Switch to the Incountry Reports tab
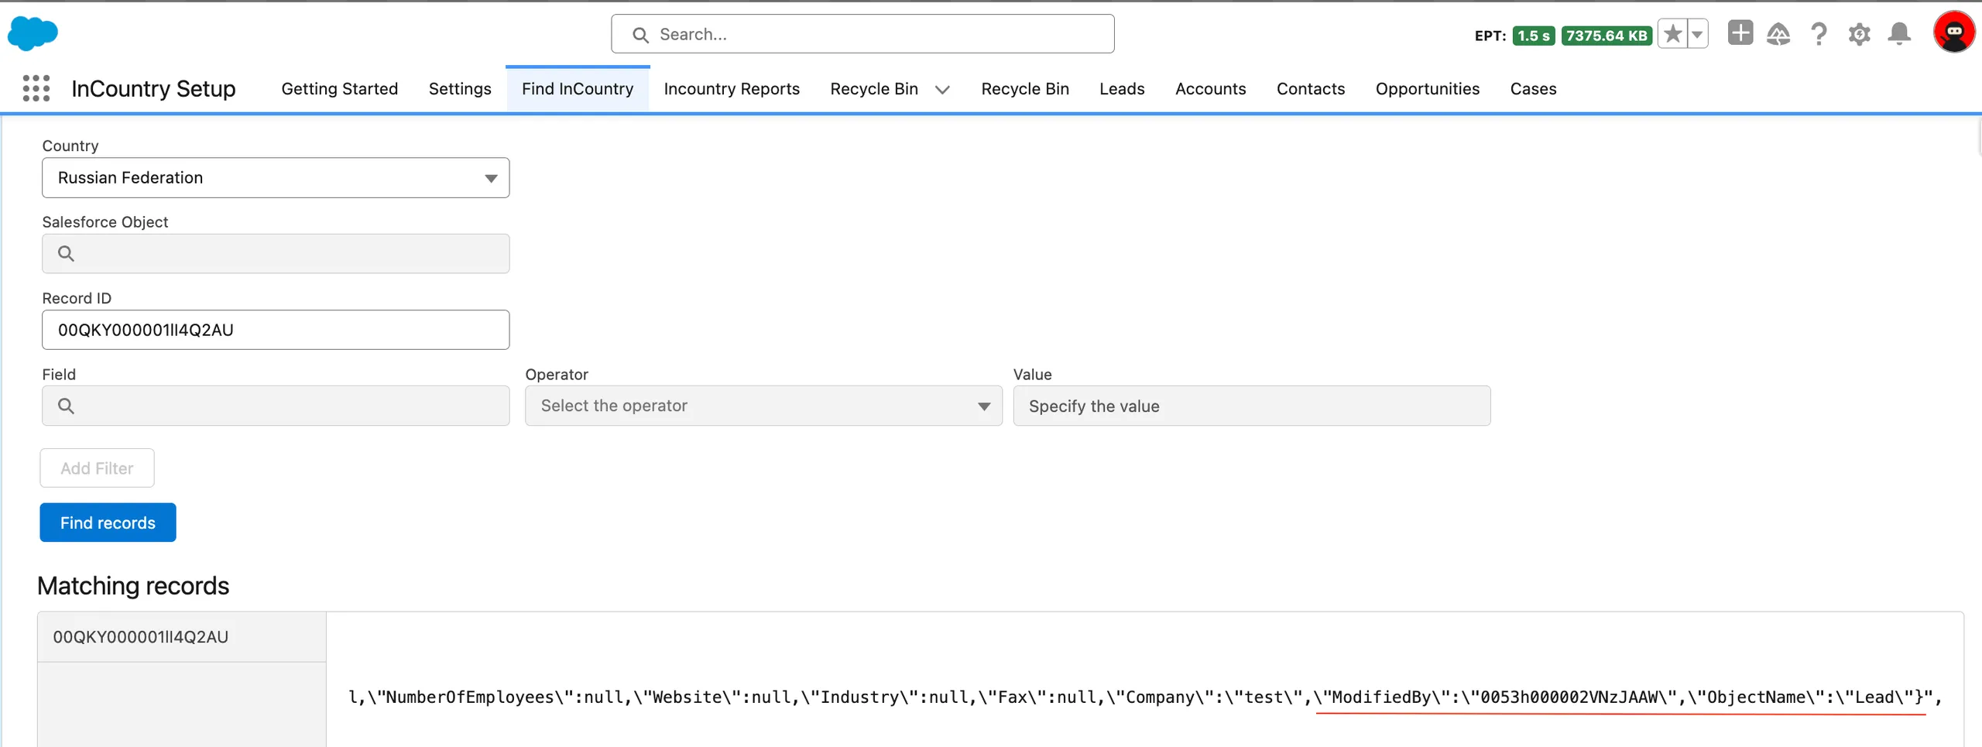Image resolution: width=1982 pixels, height=747 pixels. coord(731,89)
